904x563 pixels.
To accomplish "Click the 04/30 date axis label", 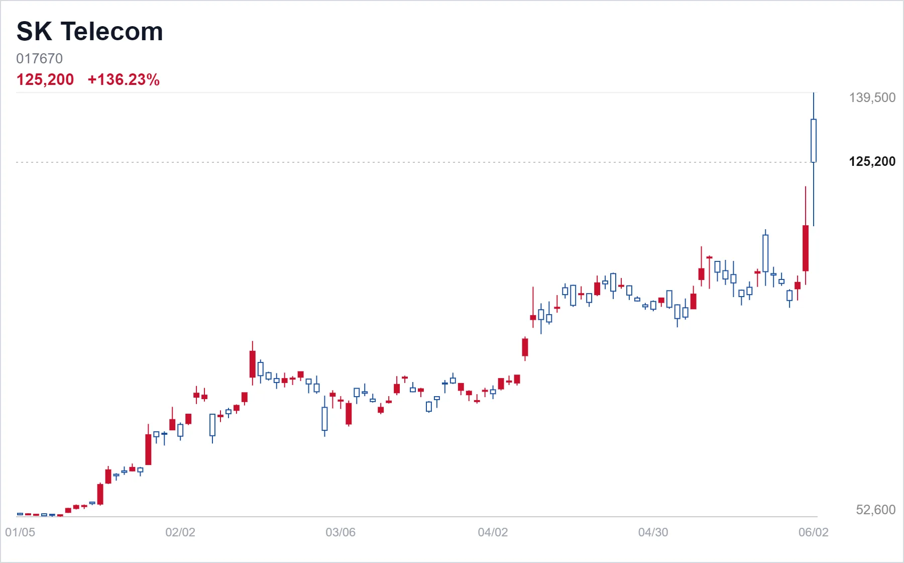I will [x=653, y=532].
